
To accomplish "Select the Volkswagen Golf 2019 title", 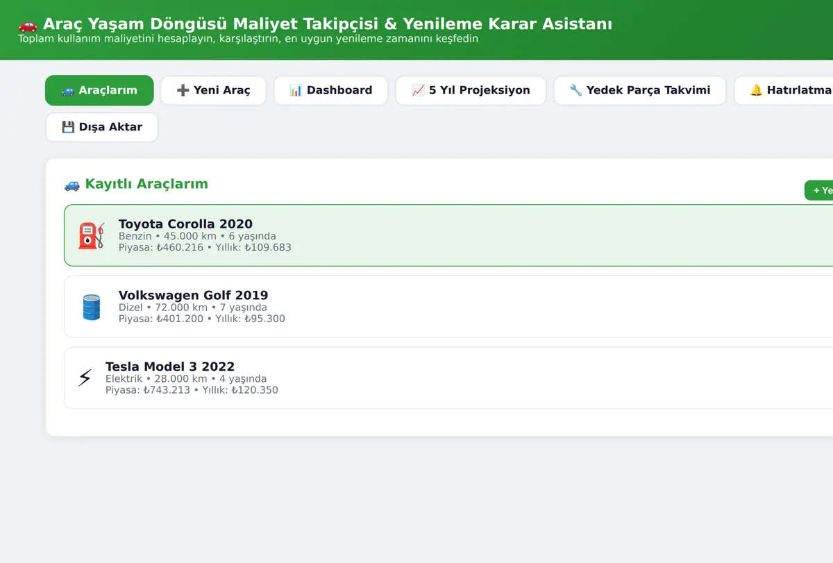I will pos(193,296).
